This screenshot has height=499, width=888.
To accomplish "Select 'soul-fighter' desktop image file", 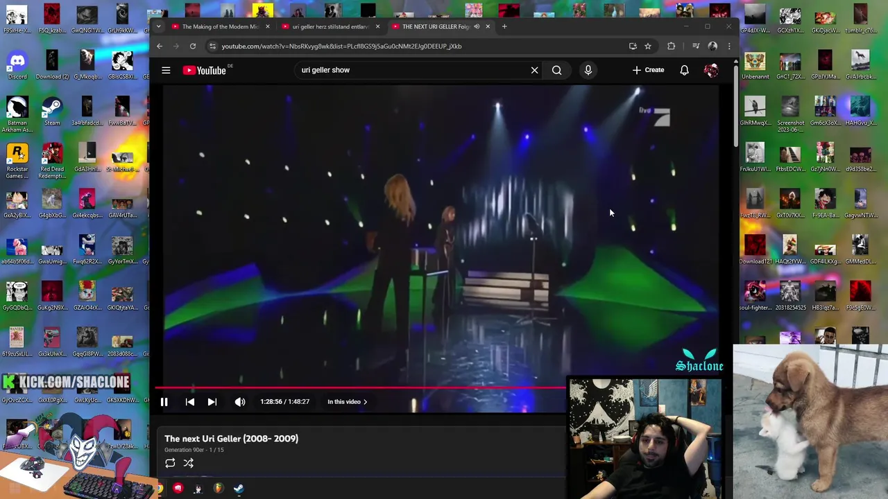I will point(755,296).
